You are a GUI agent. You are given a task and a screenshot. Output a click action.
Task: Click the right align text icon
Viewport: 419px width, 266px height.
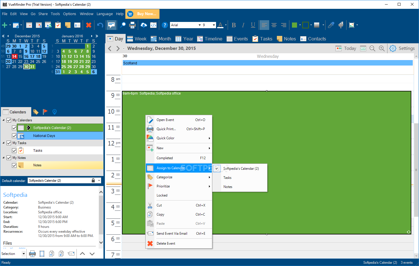coord(284,25)
